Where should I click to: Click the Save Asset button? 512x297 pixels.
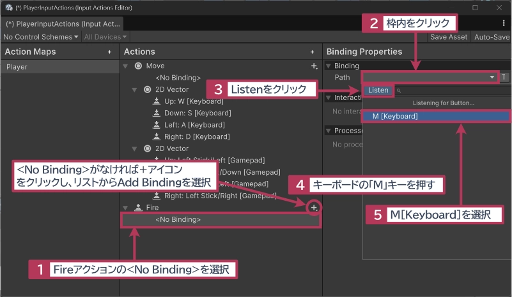click(448, 37)
